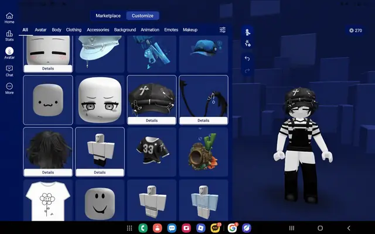This screenshot has height=234, width=375.
Task: Click the avatar body view icon
Action: 247,32
